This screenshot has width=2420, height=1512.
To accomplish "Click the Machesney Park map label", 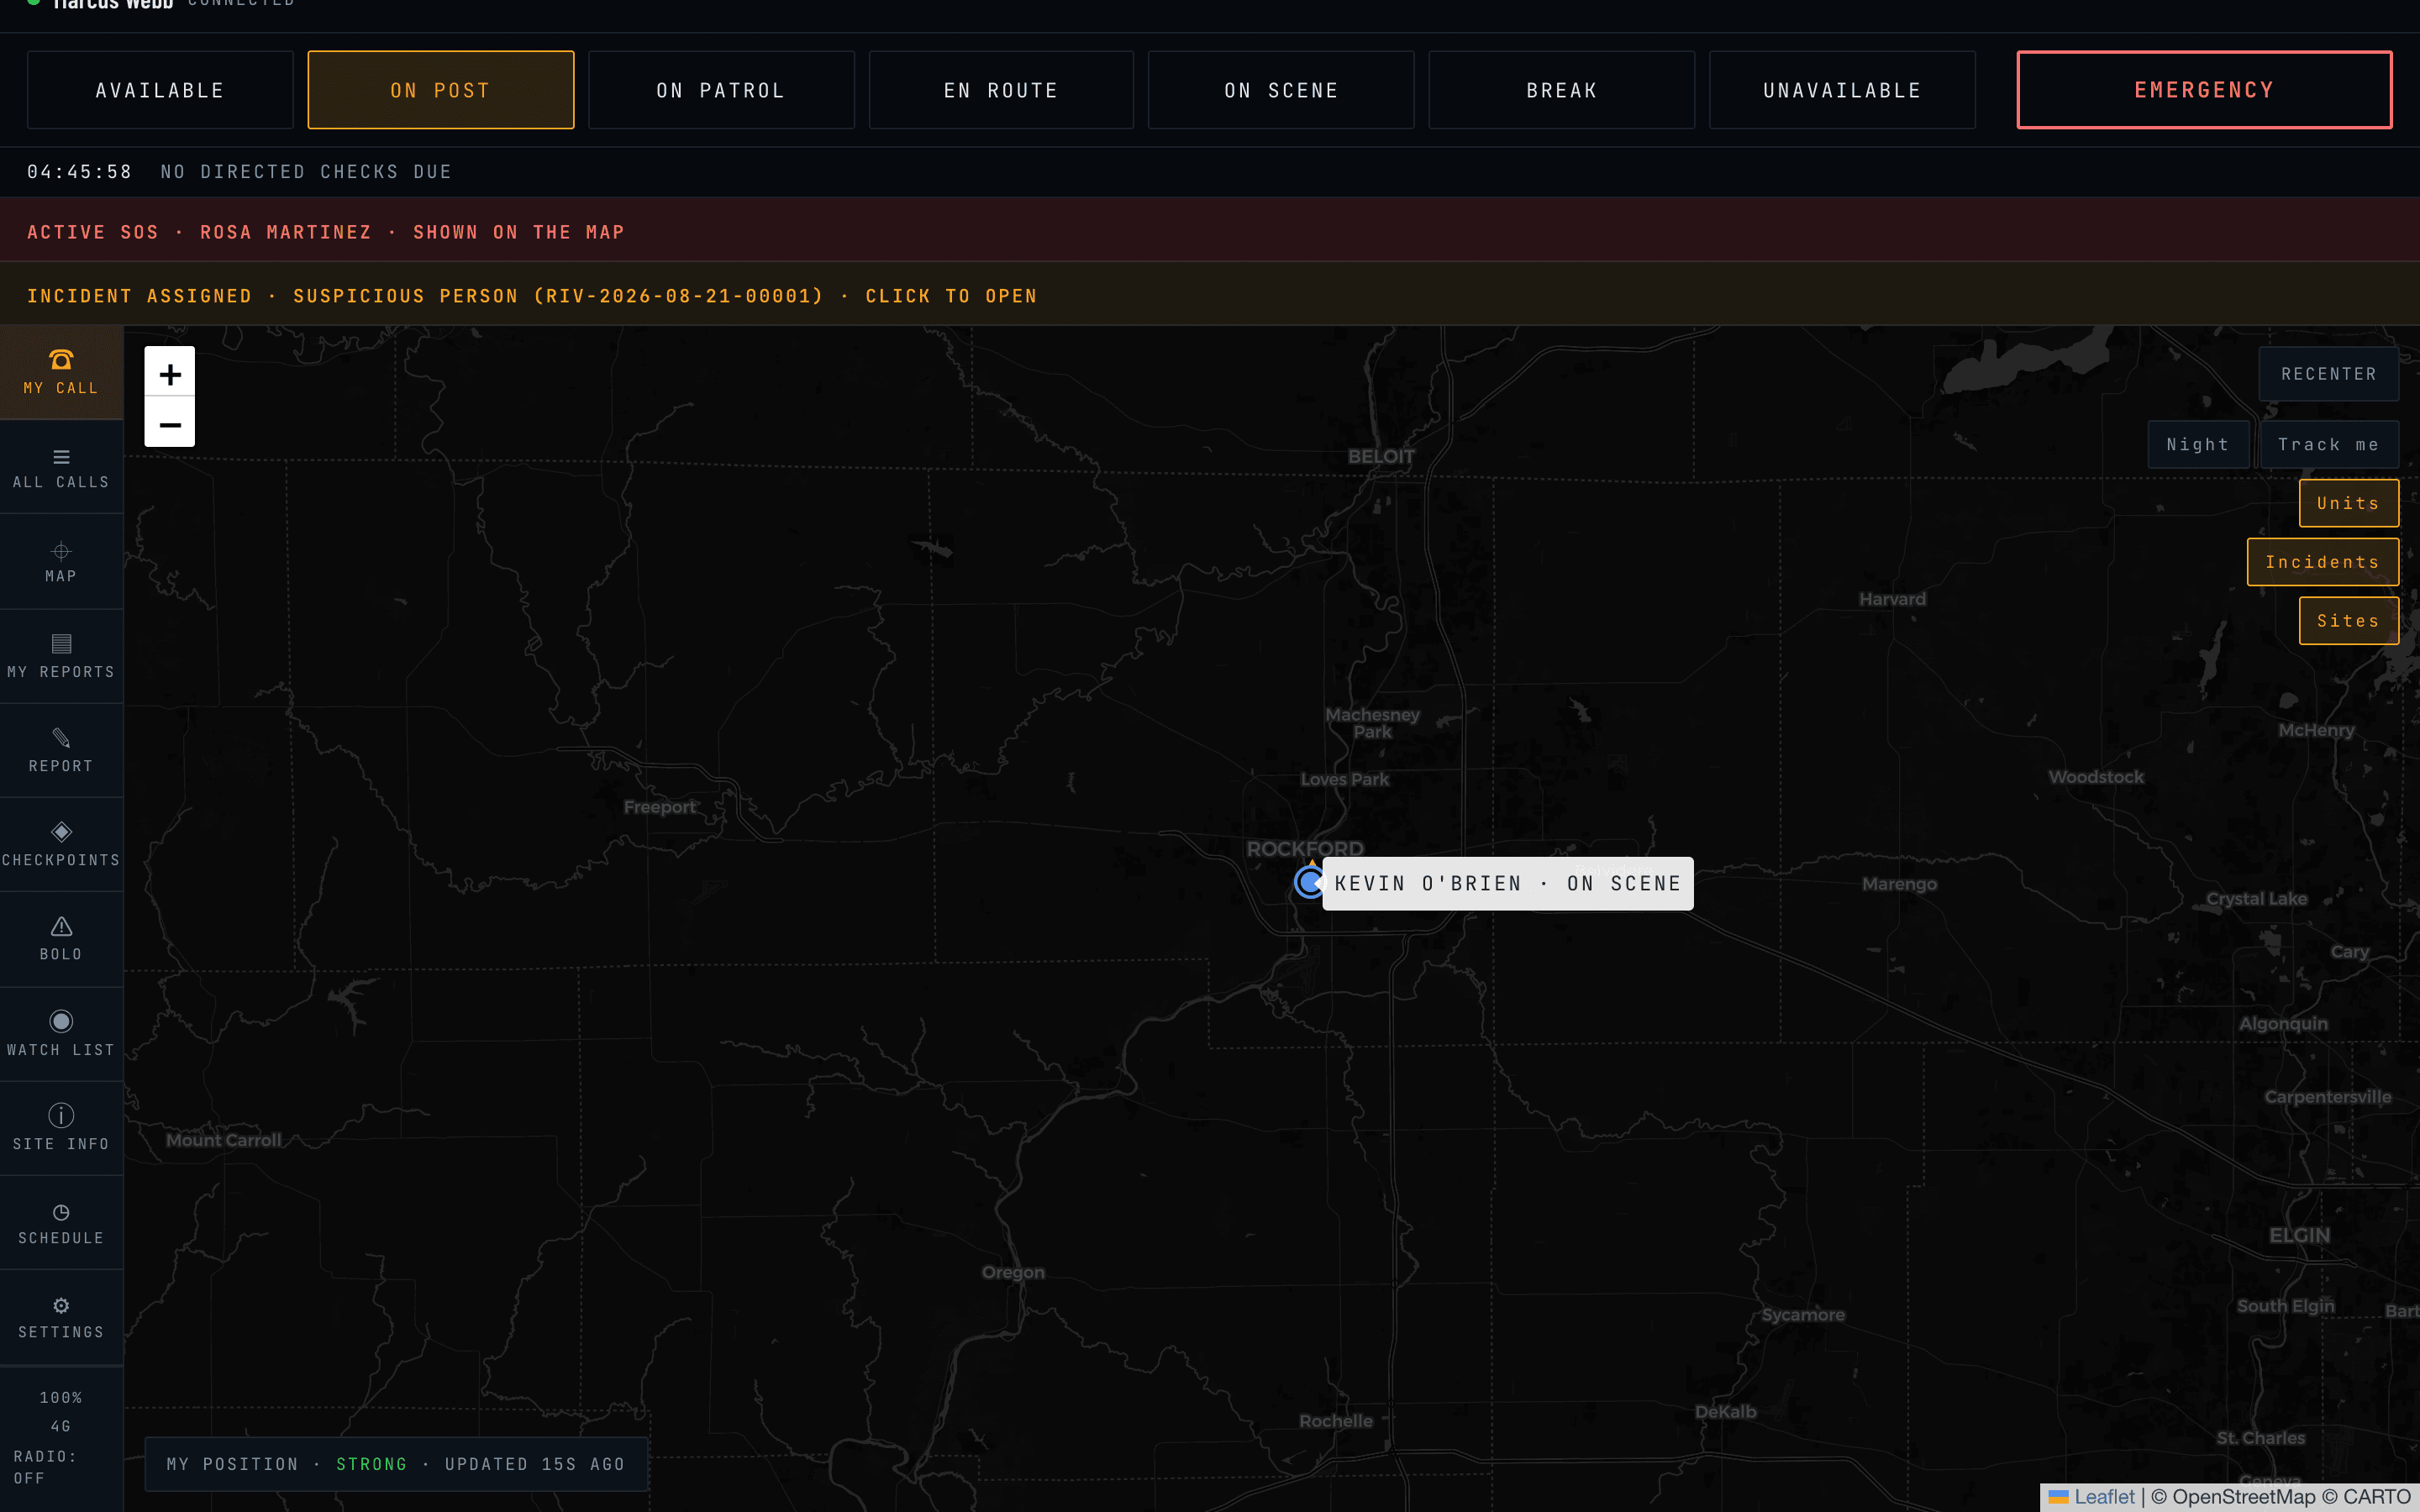I will coord(1372,723).
